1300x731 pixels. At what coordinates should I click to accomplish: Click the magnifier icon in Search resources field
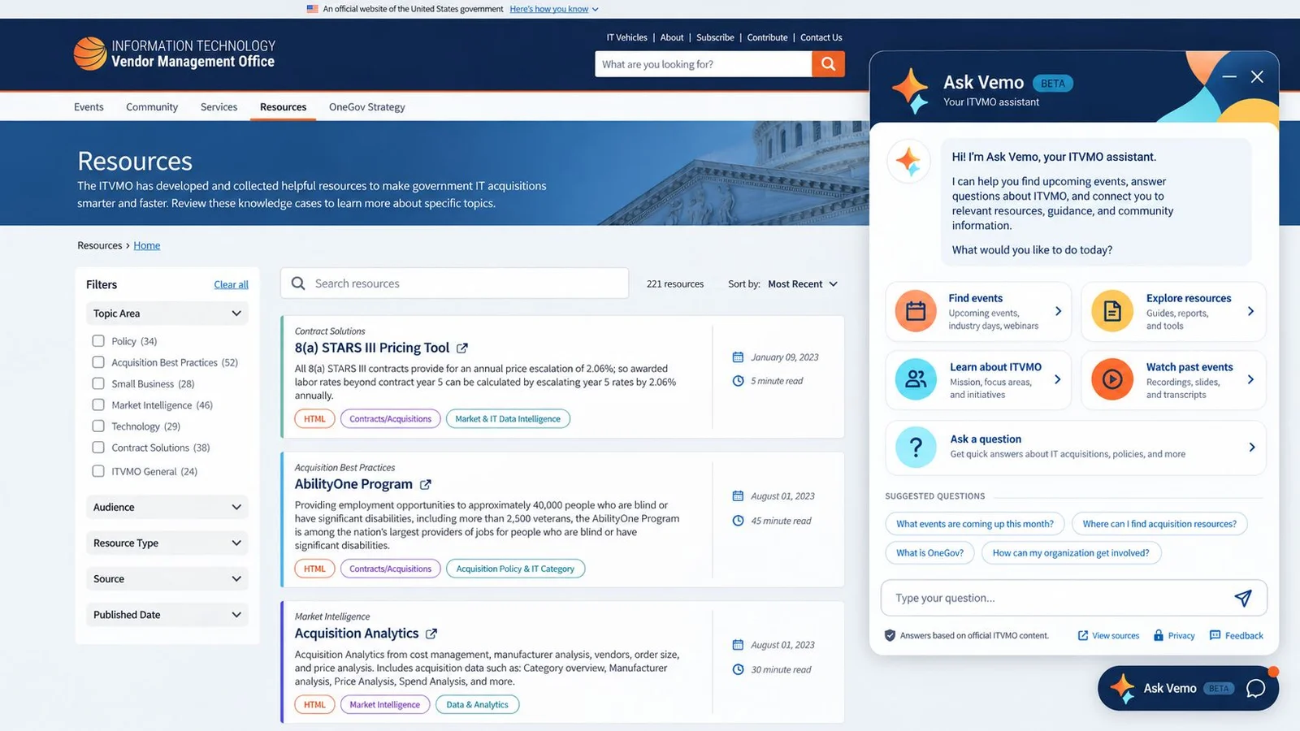click(x=298, y=283)
